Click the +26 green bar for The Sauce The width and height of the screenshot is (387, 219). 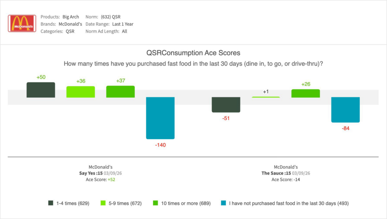click(x=305, y=93)
